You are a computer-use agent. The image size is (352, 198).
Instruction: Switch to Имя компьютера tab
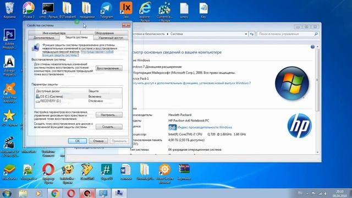[54, 33]
